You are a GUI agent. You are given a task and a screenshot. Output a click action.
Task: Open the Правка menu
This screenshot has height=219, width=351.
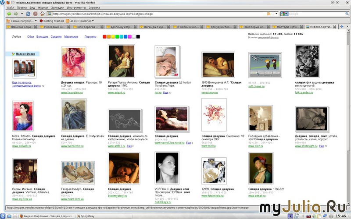pos(21,7)
